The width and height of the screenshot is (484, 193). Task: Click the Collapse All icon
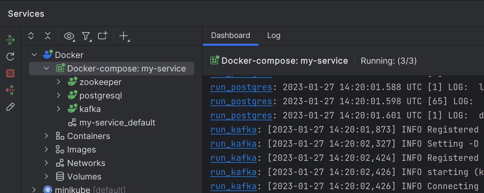click(47, 36)
